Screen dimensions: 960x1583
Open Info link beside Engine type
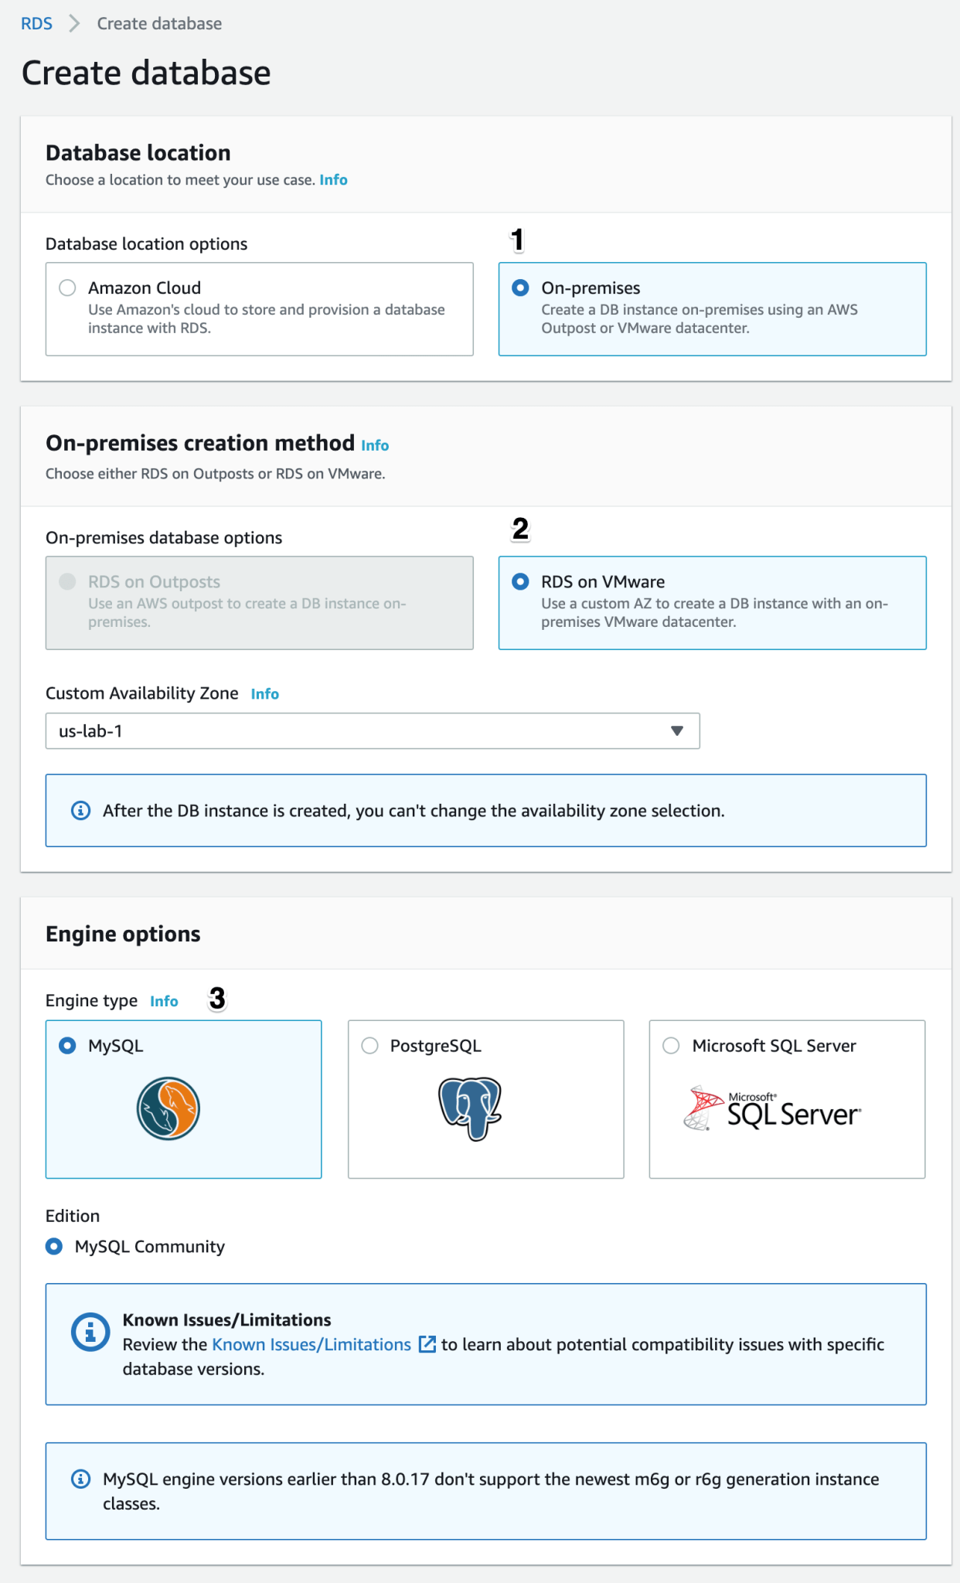(164, 1001)
